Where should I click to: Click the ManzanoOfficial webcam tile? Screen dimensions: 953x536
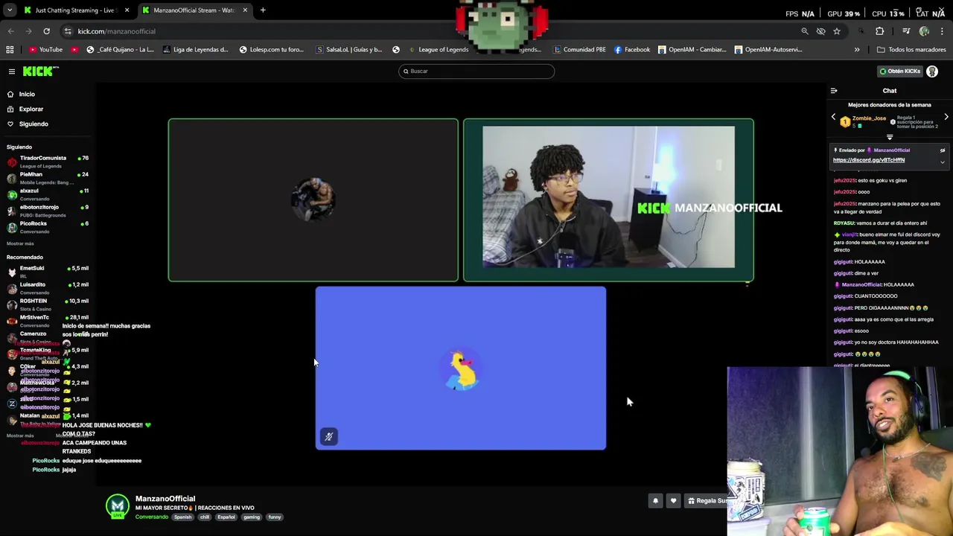pos(608,200)
